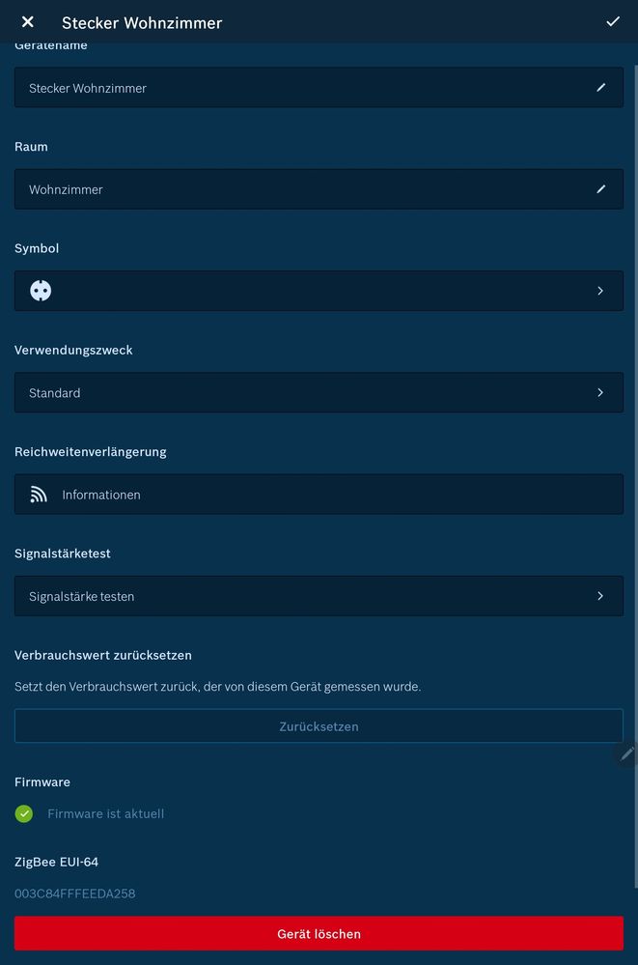
Task: Close the Stecker Wohnzimmer settings via X icon
Action: point(26,21)
